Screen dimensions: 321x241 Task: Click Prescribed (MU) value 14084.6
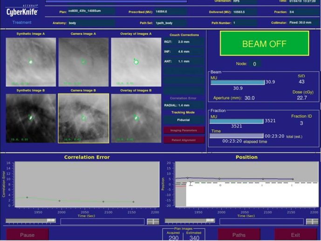[161, 12]
